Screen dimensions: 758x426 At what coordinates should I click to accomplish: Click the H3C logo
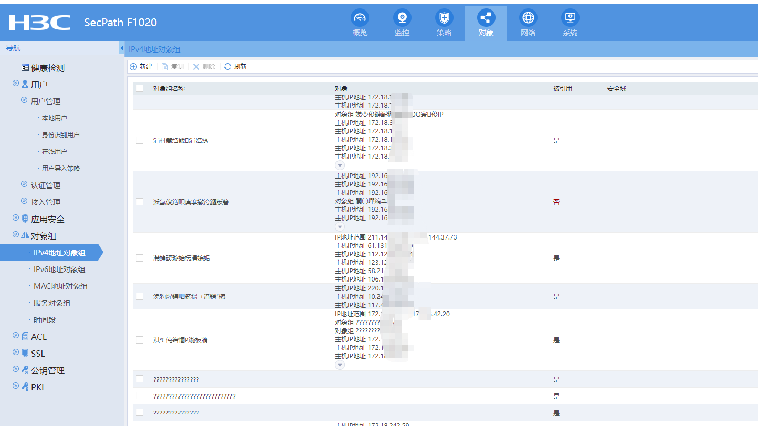click(x=39, y=23)
